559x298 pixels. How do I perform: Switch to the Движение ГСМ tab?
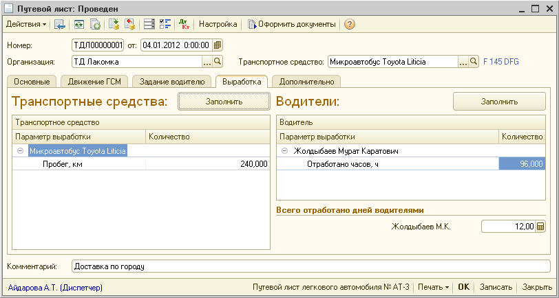[x=93, y=82]
